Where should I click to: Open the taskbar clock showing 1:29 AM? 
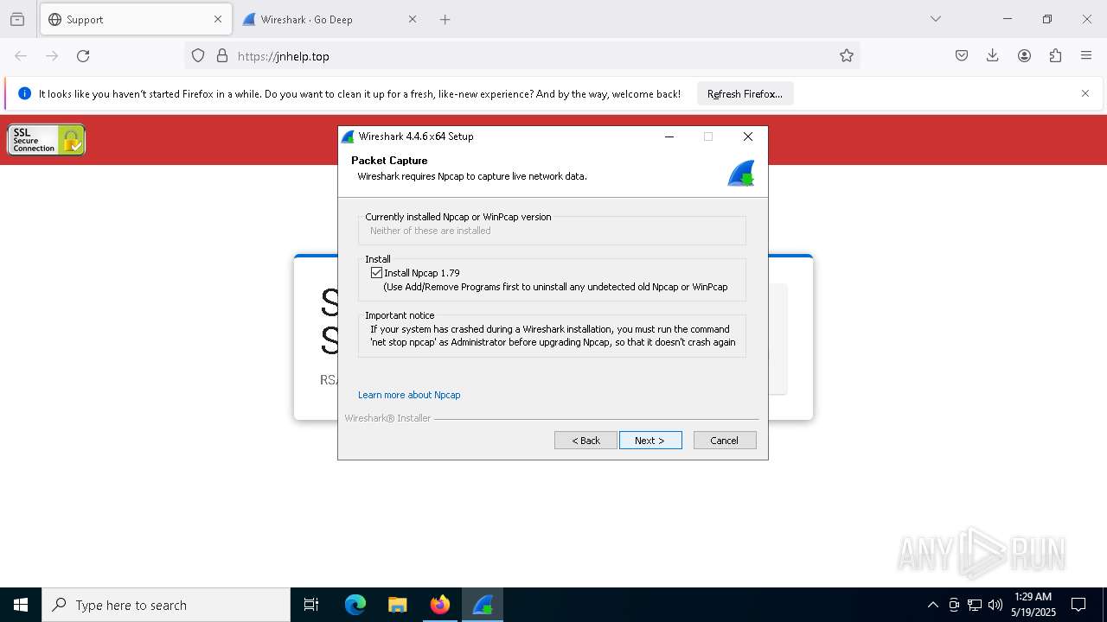pyautogui.click(x=1033, y=605)
